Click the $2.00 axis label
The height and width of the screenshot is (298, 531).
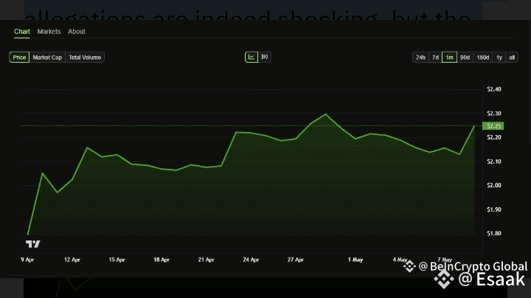tap(493, 185)
